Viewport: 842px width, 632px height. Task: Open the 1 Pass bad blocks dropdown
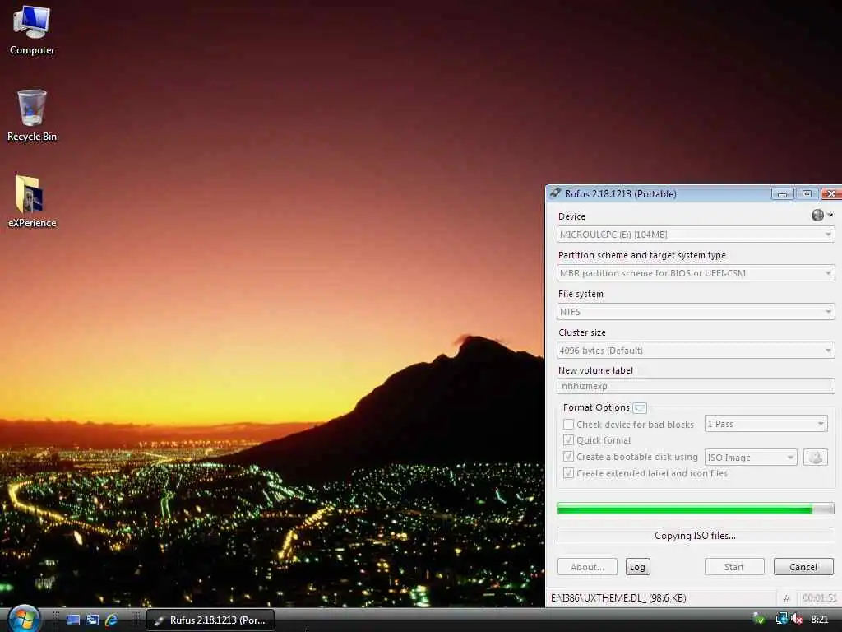766,424
